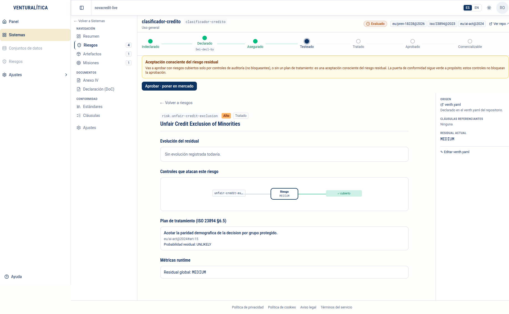Click the Conjuntos de datos database icon
Viewport: 509px width, 314px height.
coord(4,48)
